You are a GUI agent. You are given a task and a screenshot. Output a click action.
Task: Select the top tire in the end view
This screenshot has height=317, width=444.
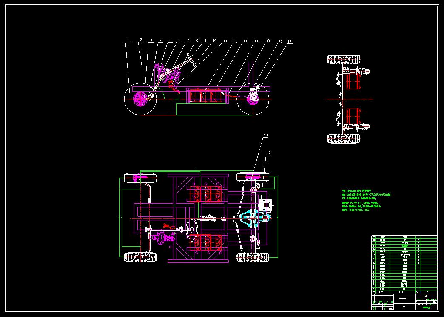click(x=344, y=59)
